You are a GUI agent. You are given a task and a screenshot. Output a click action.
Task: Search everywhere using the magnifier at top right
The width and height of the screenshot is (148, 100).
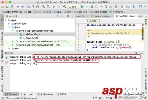pos(140,7)
